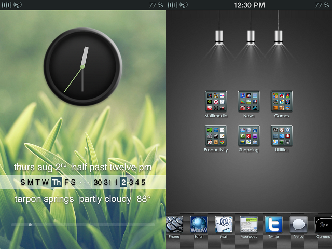
Task: Open the Games folder
Action: pos(282,102)
